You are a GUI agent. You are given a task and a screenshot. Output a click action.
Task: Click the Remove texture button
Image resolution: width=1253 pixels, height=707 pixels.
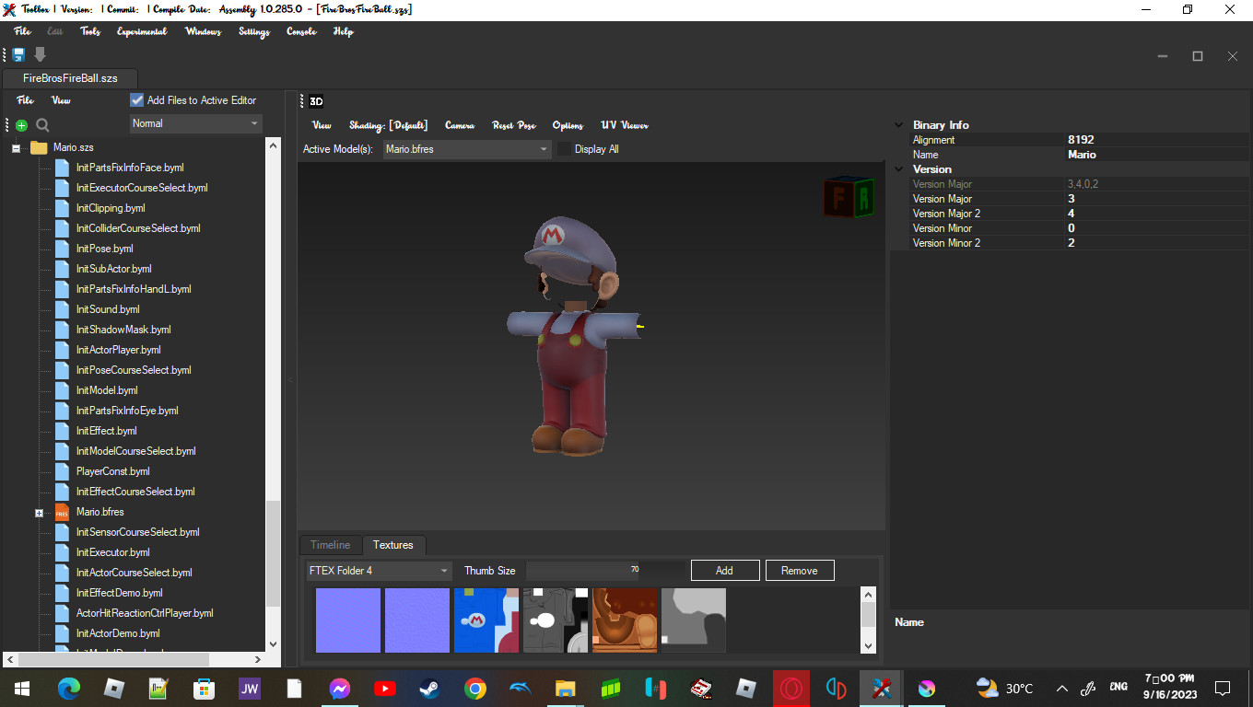(800, 571)
